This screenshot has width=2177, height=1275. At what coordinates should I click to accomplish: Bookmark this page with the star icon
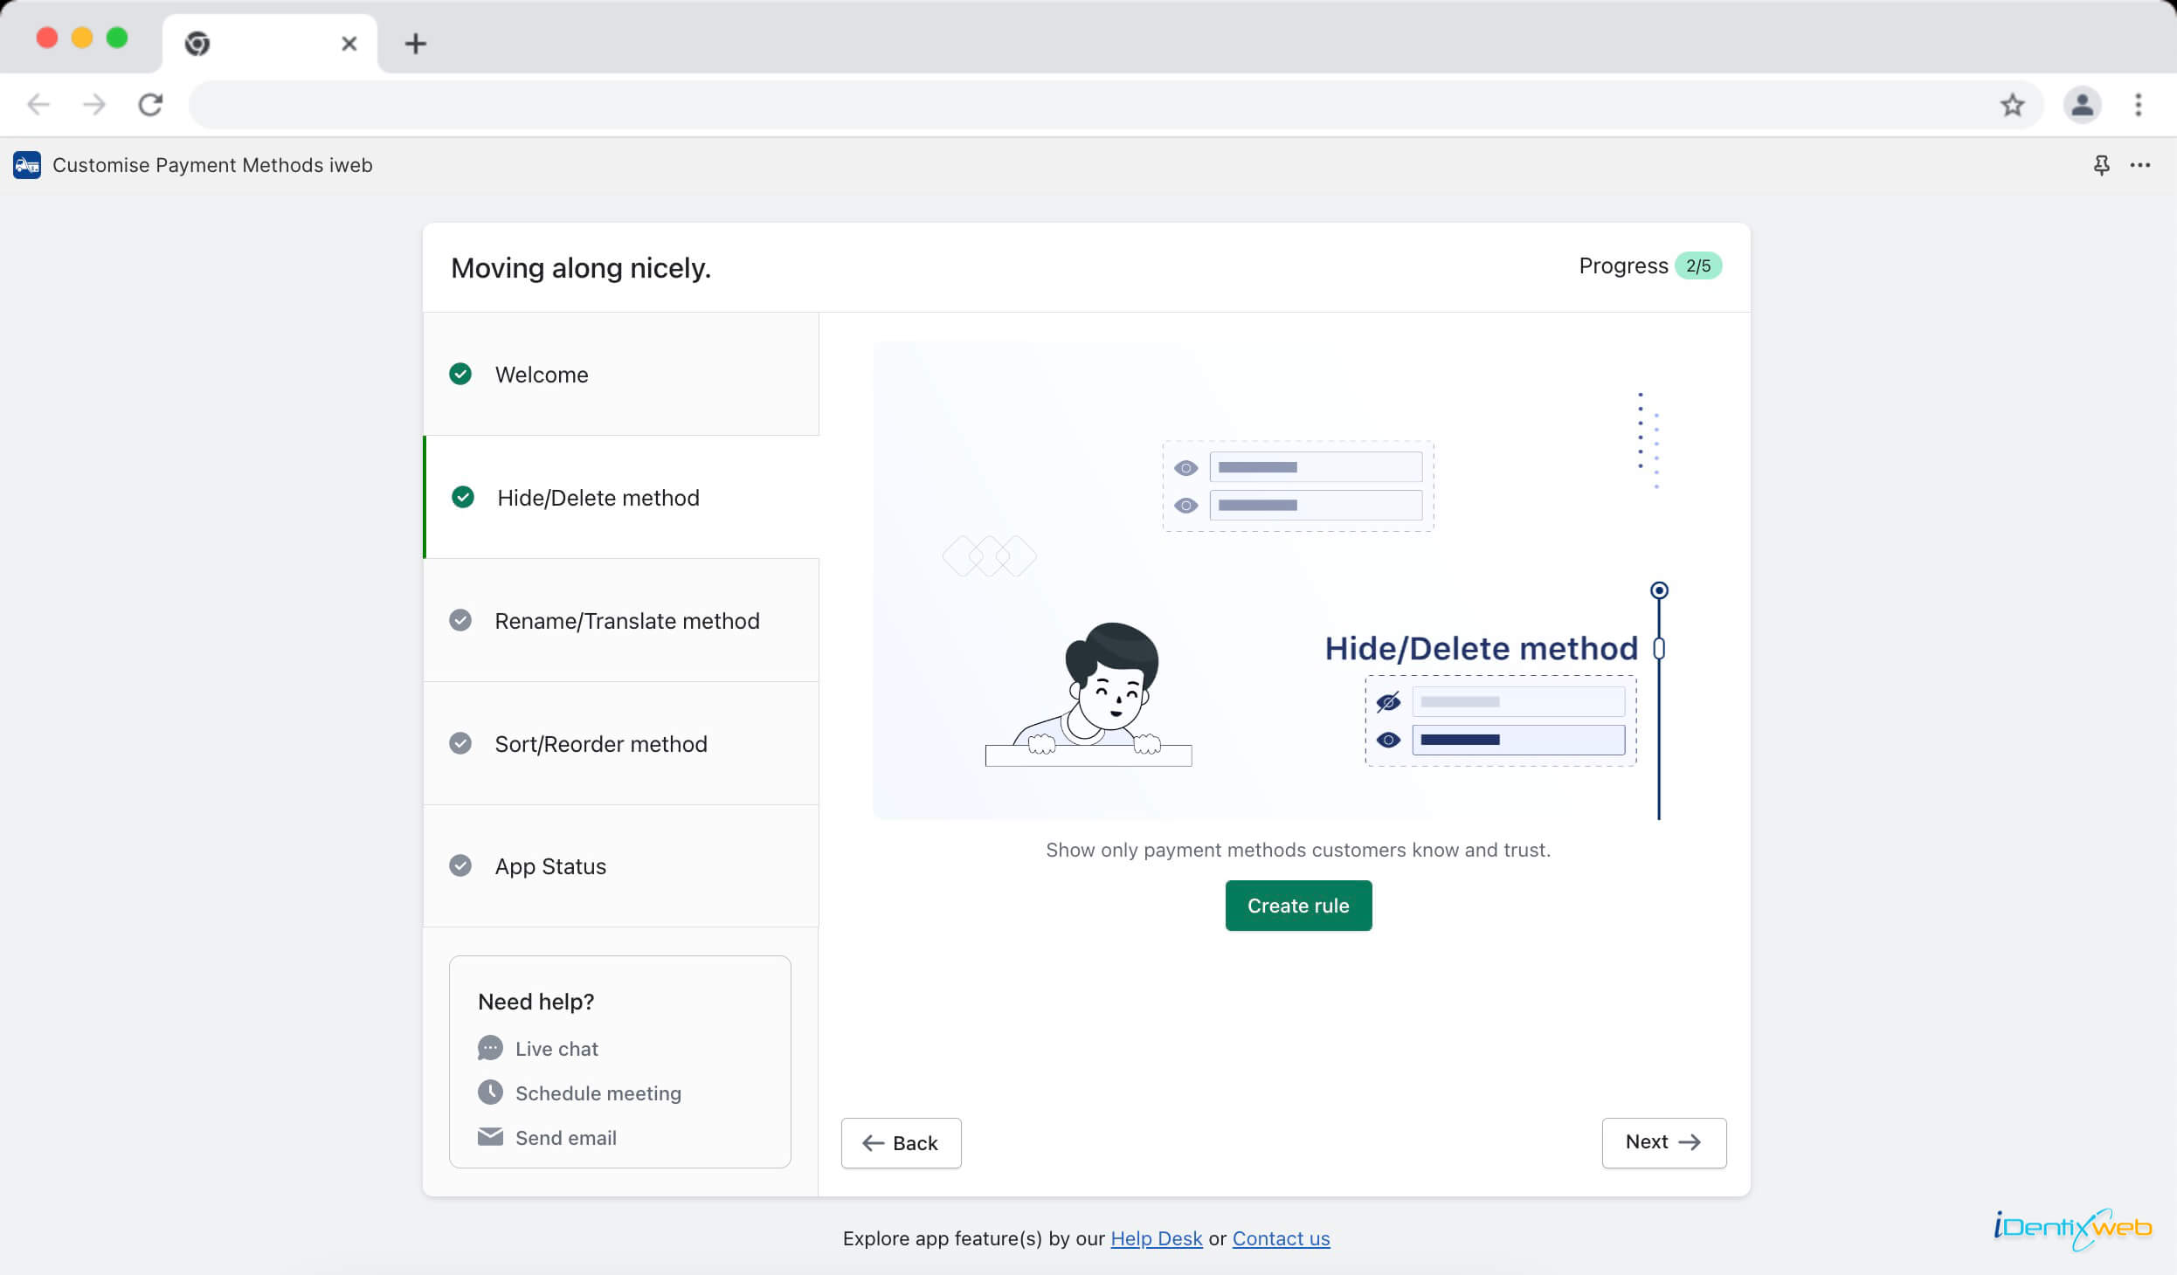(2012, 105)
